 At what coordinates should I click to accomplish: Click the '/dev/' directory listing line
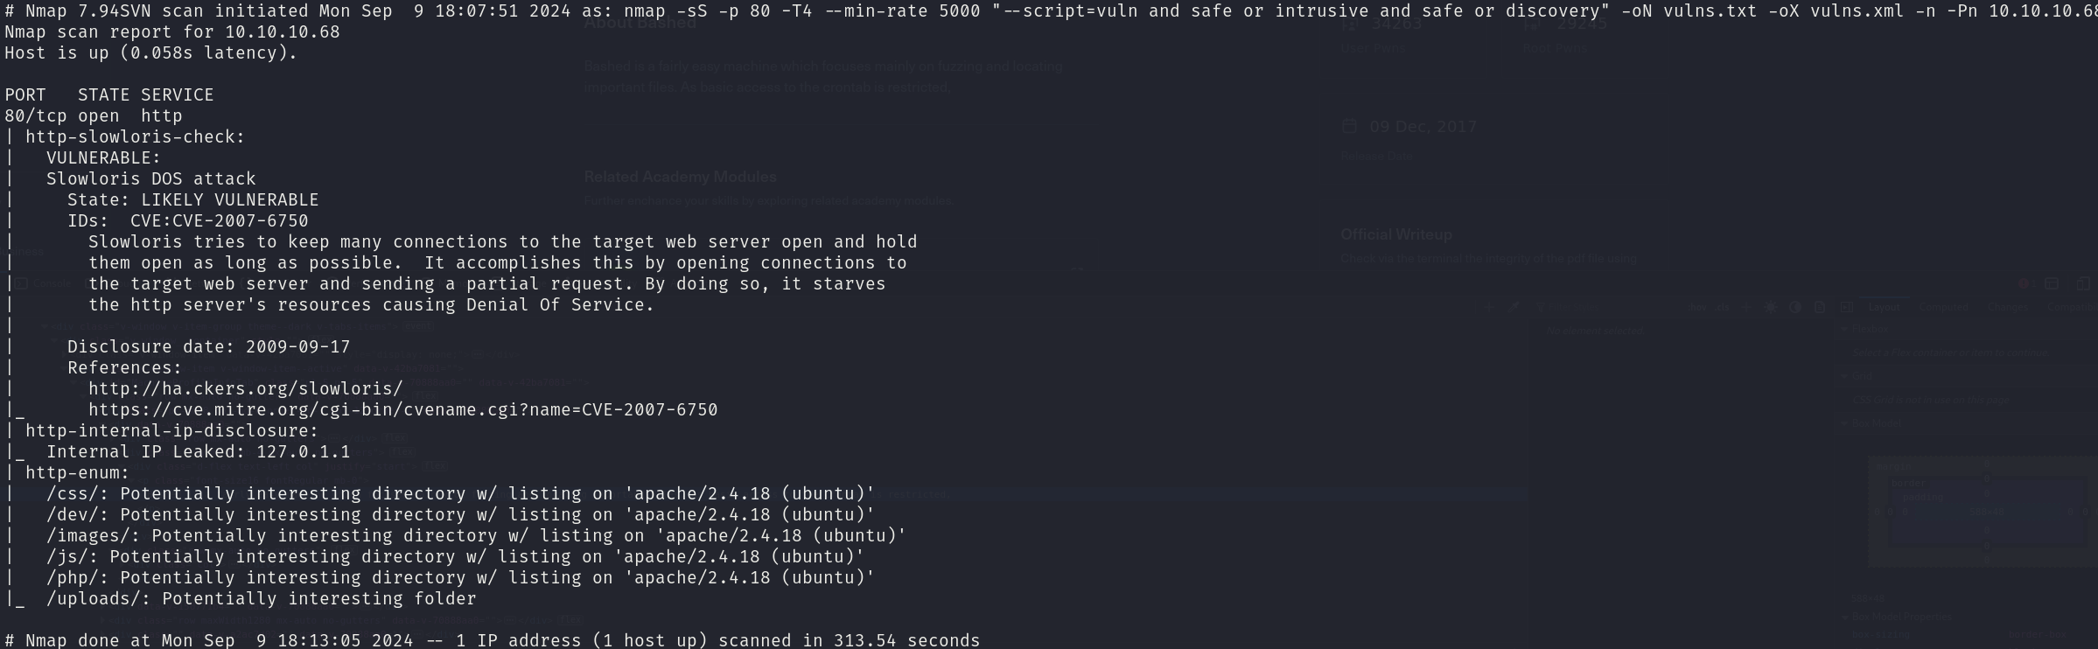tap(461, 515)
